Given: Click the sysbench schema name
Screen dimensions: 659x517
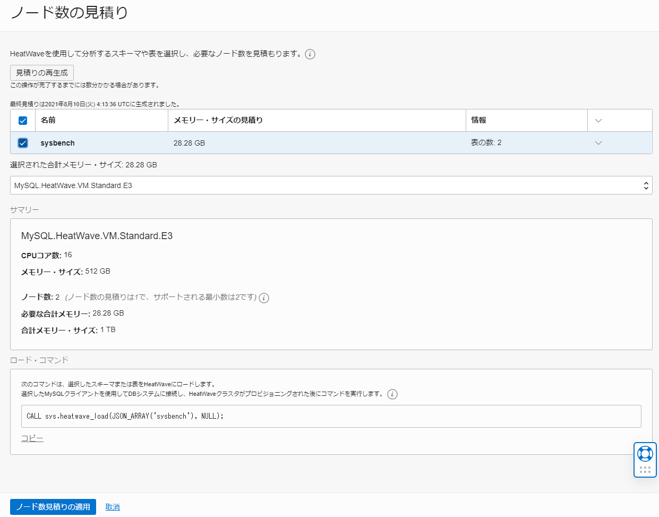Looking at the screenshot, I should click(57, 143).
